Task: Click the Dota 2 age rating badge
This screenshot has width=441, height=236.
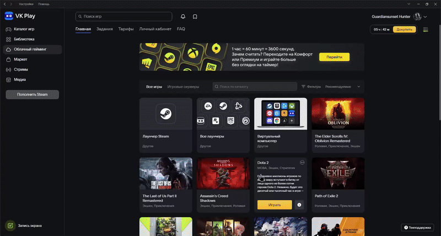Action: click(x=302, y=162)
